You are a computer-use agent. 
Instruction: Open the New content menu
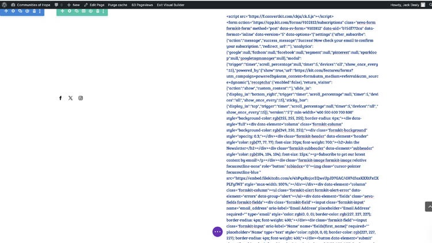73,5
